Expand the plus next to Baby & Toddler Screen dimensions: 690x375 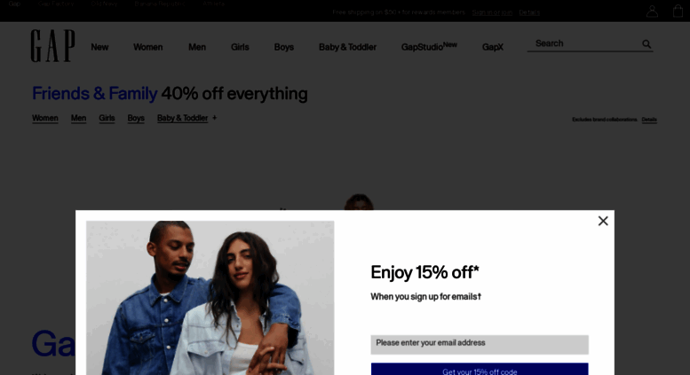[x=215, y=118]
